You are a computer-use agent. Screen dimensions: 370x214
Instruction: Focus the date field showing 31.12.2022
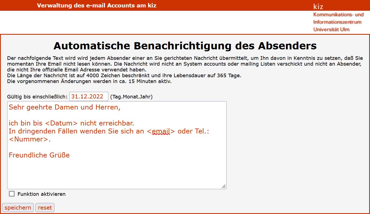[x=88, y=97]
